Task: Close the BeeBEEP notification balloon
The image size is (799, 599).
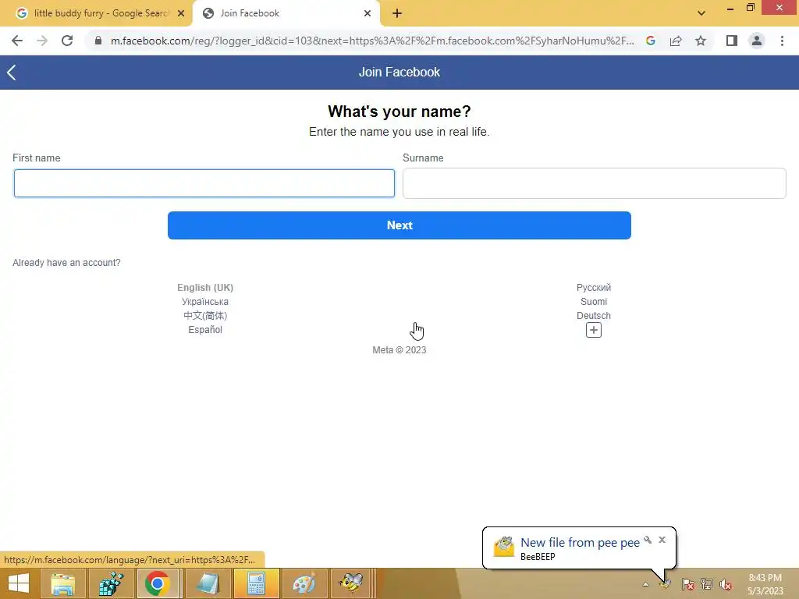Action: [662, 540]
